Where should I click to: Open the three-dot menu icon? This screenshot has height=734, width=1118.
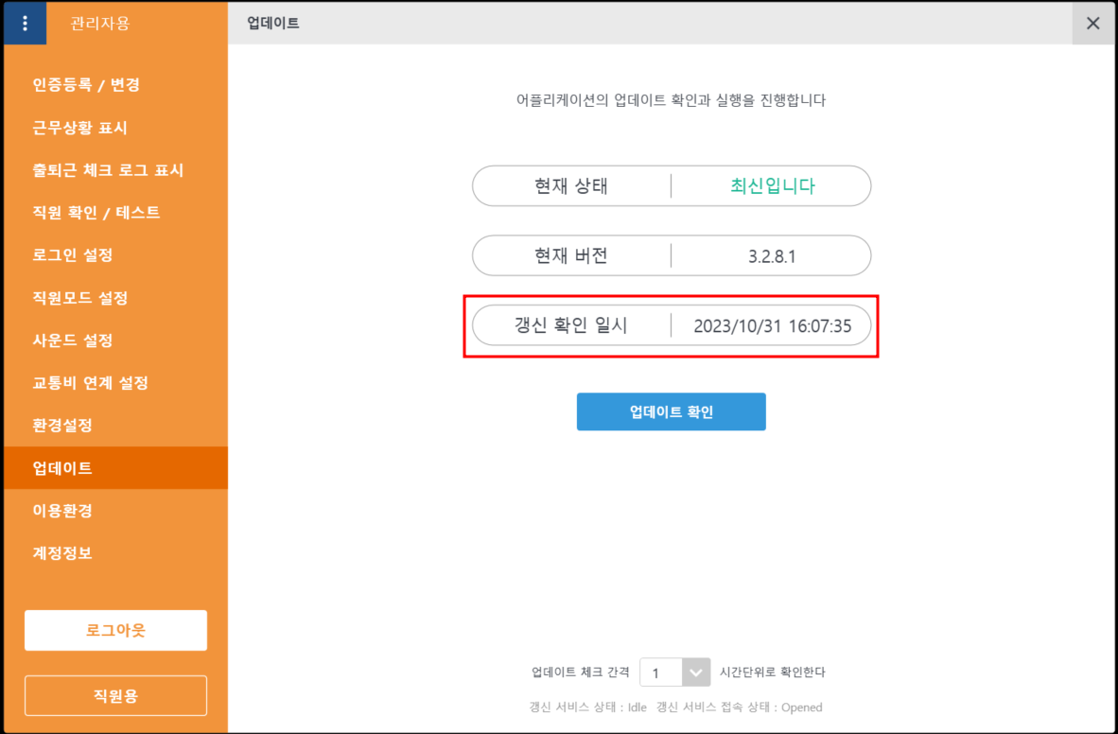(x=25, y=24)
